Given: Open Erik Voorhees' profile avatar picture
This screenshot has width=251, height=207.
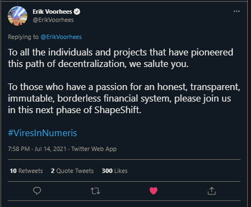Looking at the screenshot, I should [18, 16].
